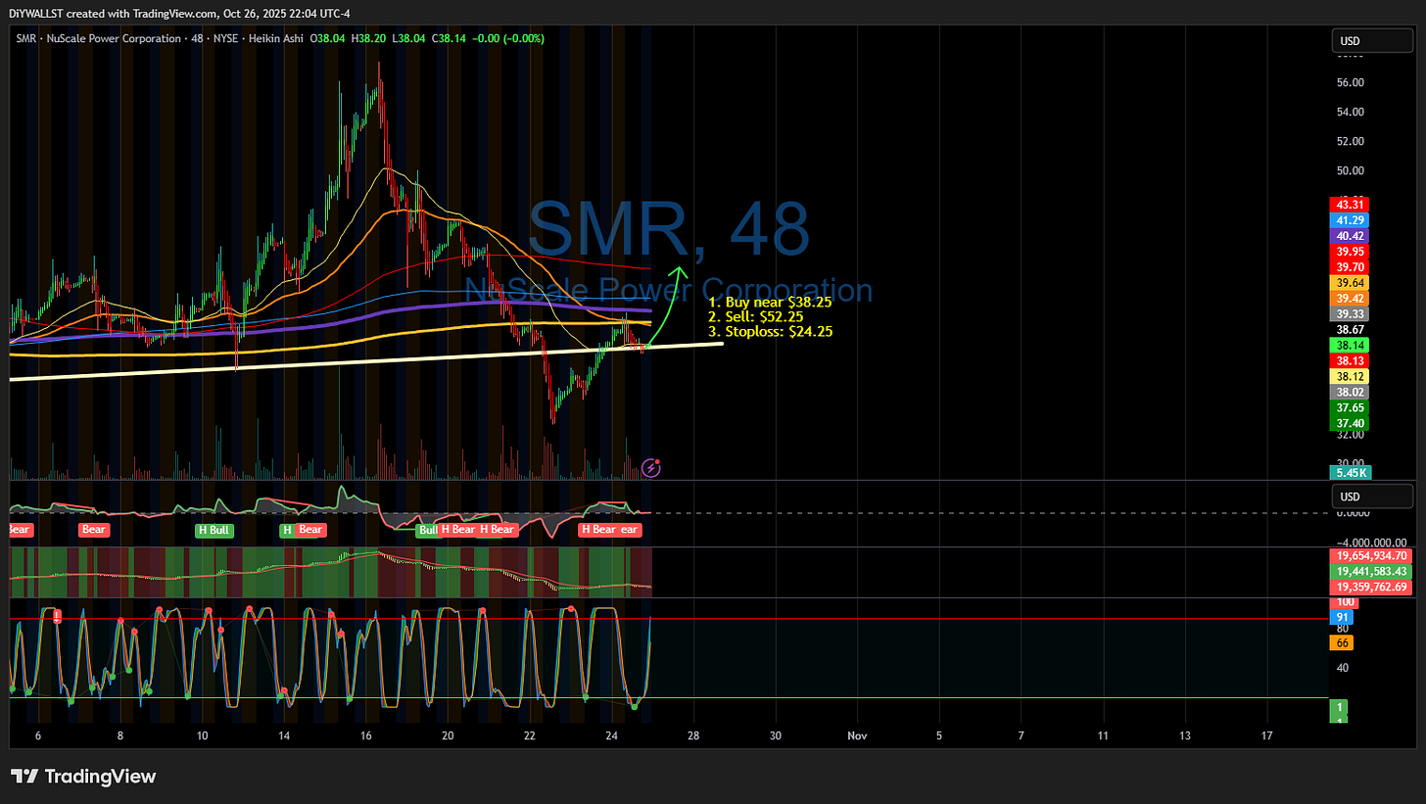This screenshot has width=1426, height=804.
Task: Open the USD selector on the indicator pane
Action: pos(1371,496)
